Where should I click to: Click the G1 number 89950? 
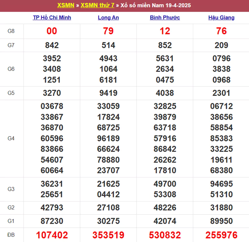pos(221,221)
